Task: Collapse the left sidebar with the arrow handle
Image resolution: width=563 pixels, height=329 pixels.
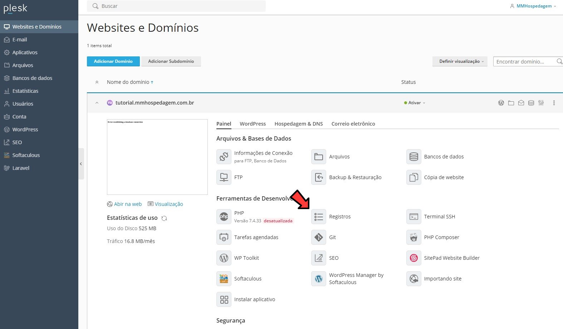Action: coord(81,164)
